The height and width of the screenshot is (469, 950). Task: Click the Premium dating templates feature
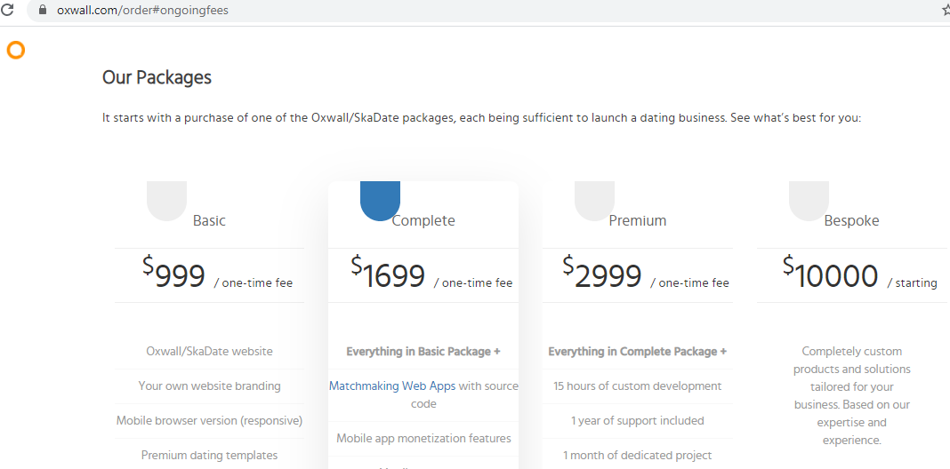209,456
